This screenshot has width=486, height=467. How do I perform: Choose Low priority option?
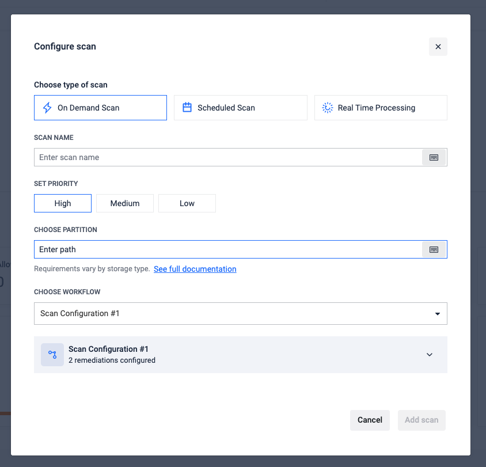pos(187,203)
